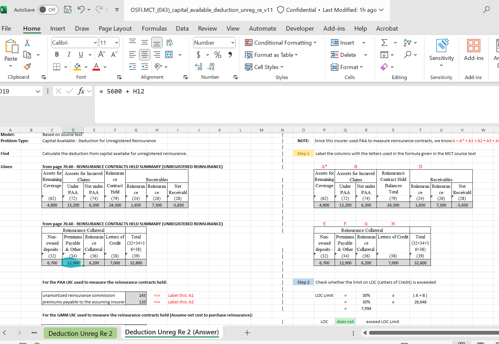Click the Merge & Center icon
This screenshot has width=499, height=344.
169,55
